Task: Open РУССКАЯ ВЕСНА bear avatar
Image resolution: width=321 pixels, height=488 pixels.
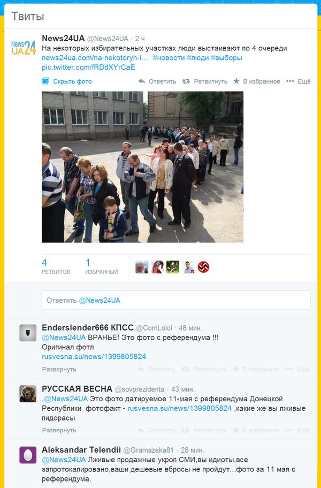Action: point(28,394)
